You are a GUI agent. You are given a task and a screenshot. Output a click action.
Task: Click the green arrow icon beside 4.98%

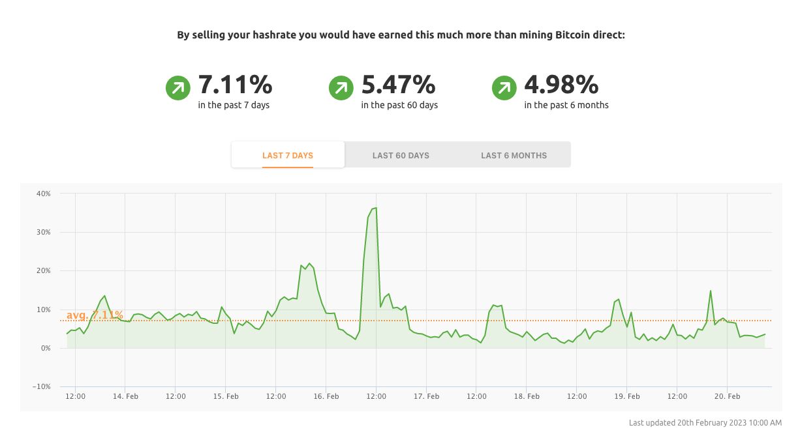pyautogui.click(x=504, y=88)
